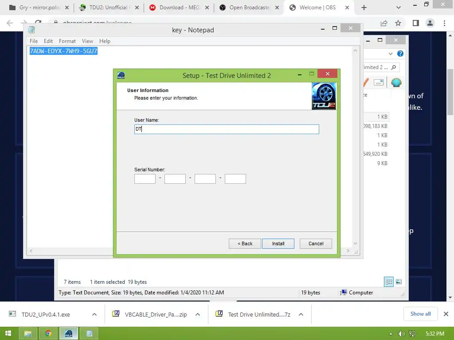Screen dimensions: 454x340
Task: Open the Help menu in Notepad
Action: [105, 41]
